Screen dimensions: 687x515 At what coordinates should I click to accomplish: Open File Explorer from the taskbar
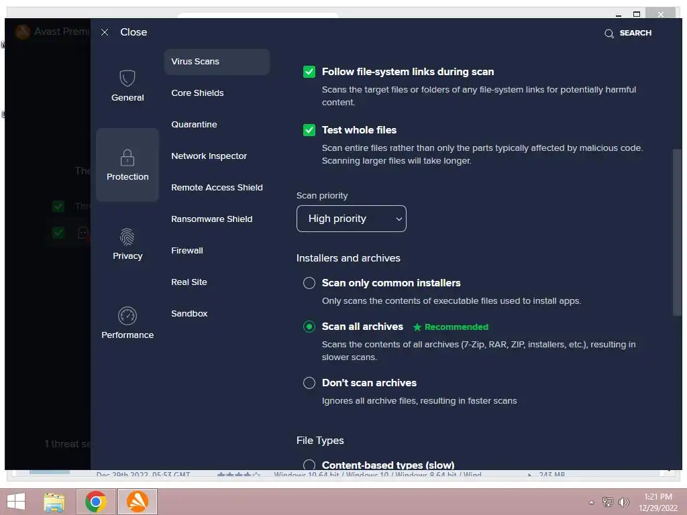[54, 502]
